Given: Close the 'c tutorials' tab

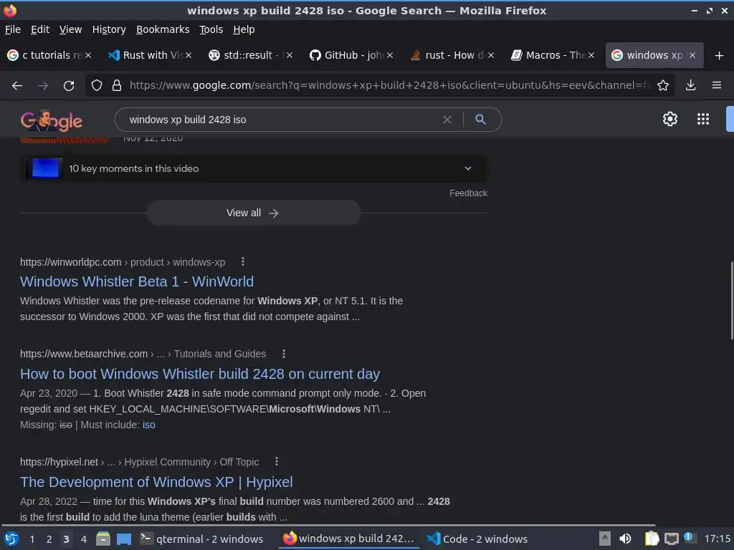Looking at the screenshot, I should click(88, 55).
